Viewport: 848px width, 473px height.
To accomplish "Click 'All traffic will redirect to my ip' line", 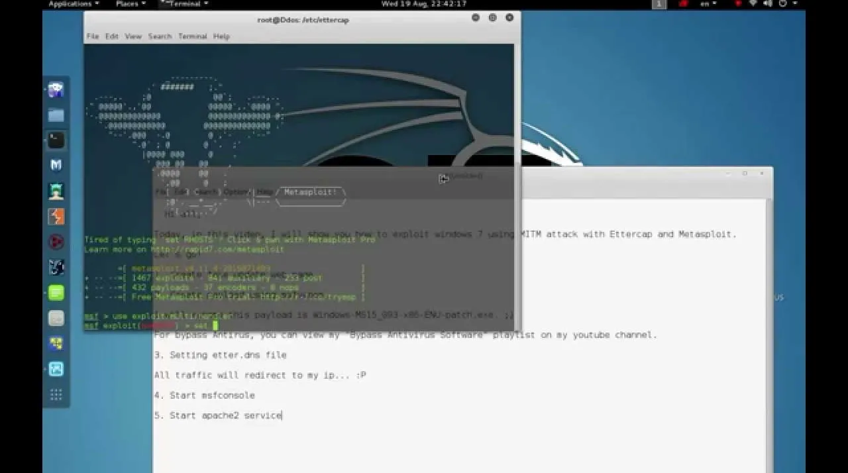I will pyautogui.click(x=260, y=375).
